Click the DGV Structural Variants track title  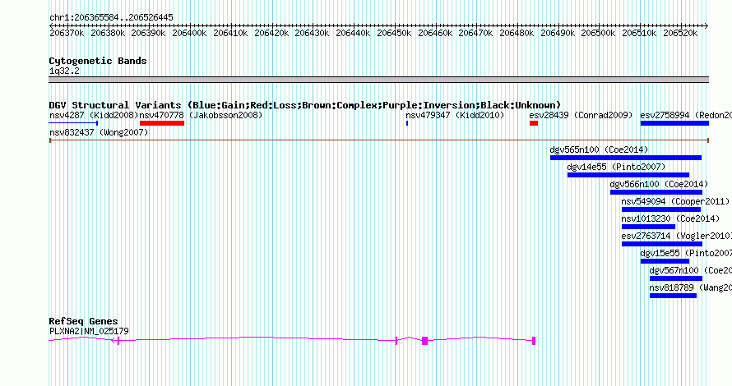click(305, 105)
